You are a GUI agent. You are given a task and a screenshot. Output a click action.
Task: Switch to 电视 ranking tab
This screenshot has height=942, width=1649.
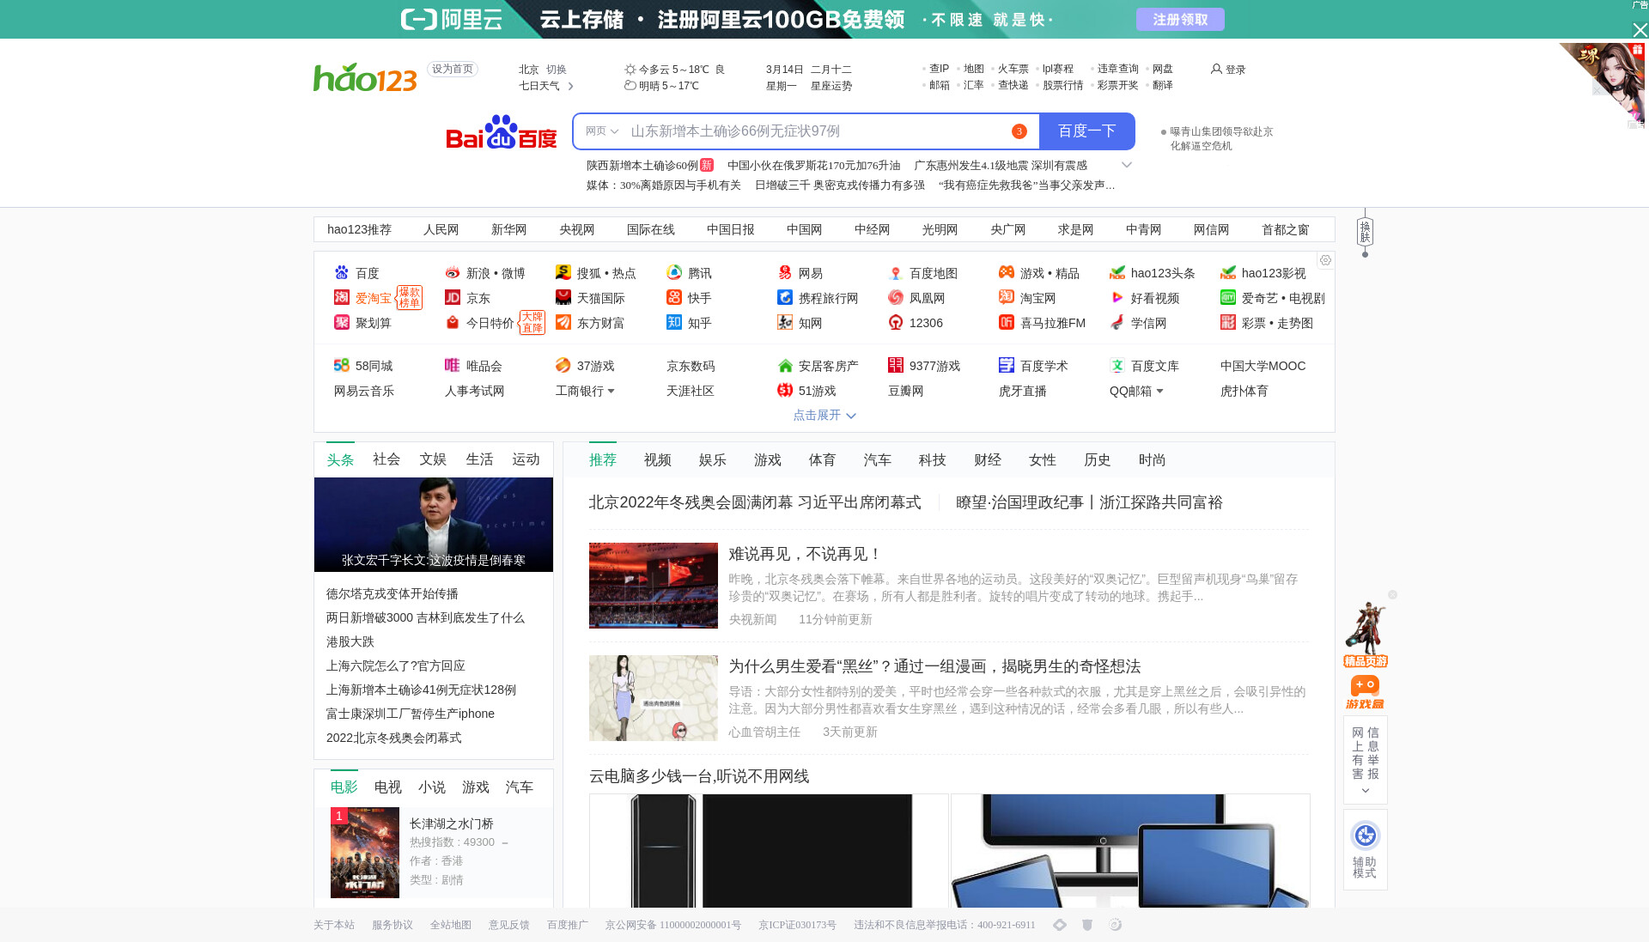tap(388, 787)
